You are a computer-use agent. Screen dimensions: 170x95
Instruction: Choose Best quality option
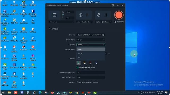91,58
